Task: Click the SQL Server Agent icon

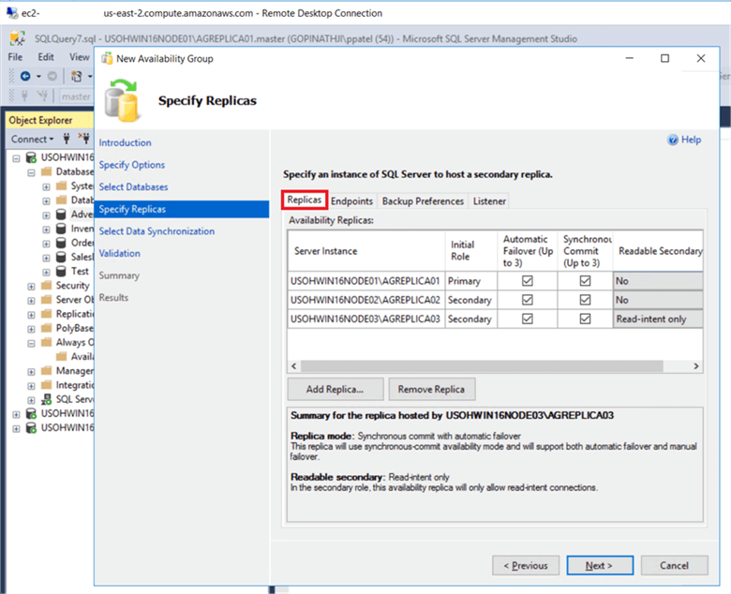Action: pos(46,398)
